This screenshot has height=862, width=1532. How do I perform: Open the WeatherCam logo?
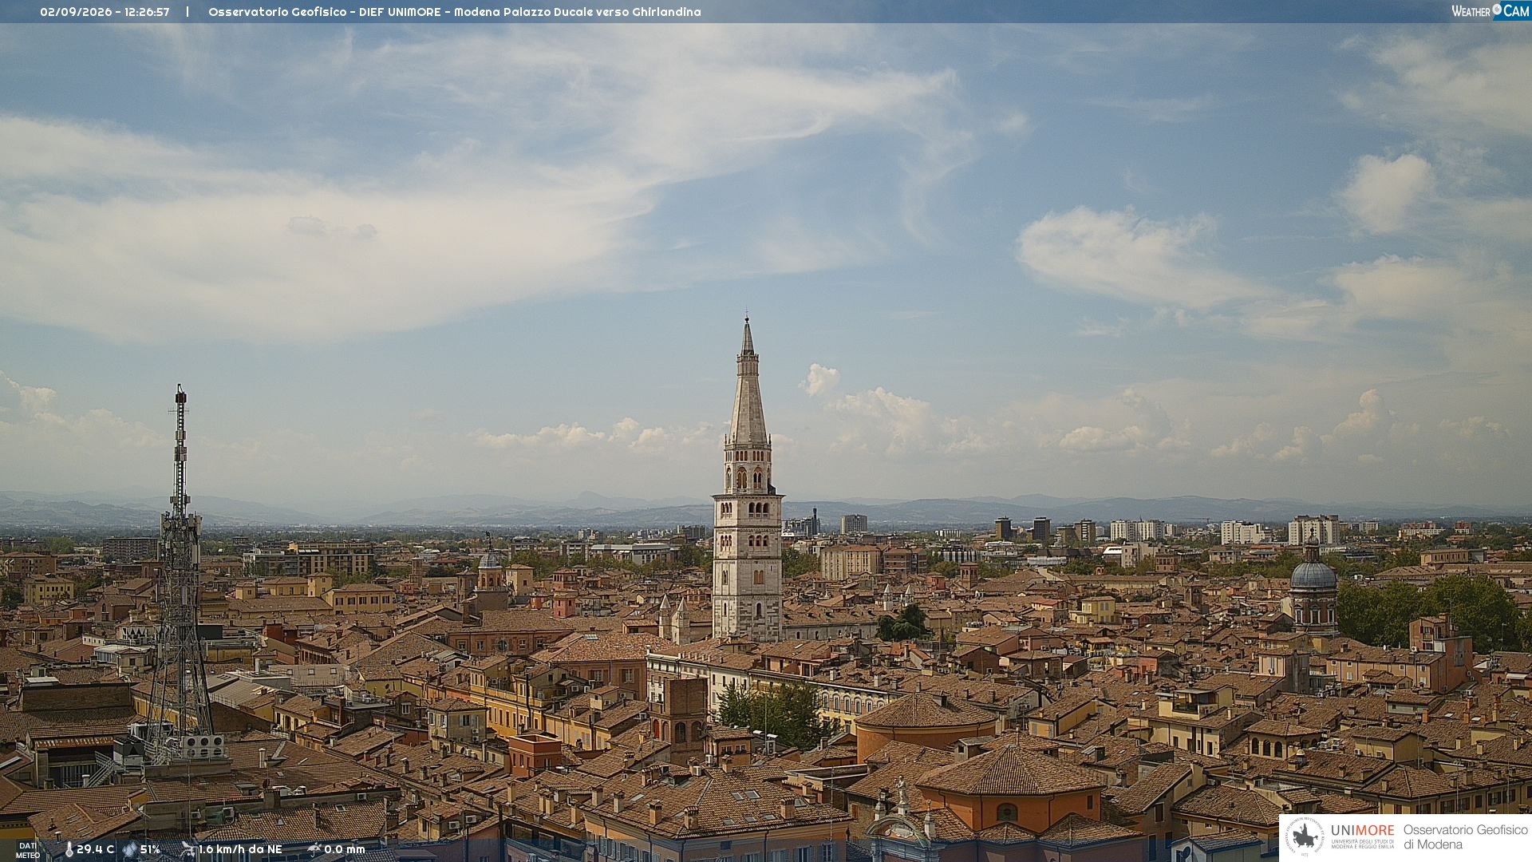[1491, 11]
